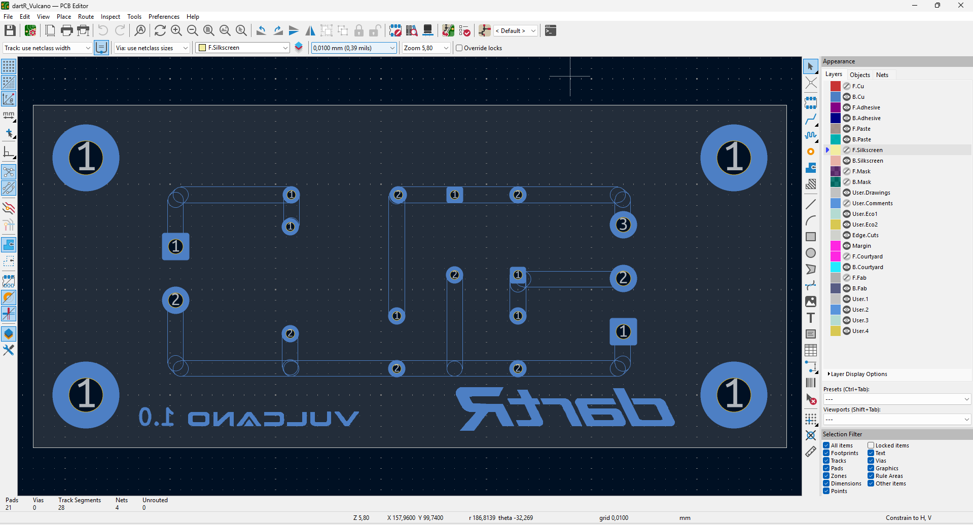Toggle millimeters unit icon in left toolbar
This screenshot has height=525, width=973.
[9, 116]
